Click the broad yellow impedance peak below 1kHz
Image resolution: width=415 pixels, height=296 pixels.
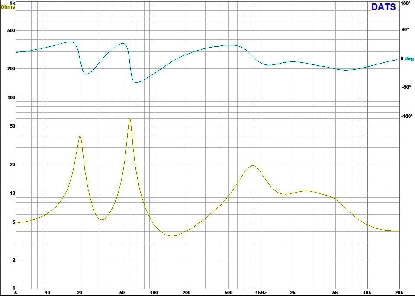(253, 165)
